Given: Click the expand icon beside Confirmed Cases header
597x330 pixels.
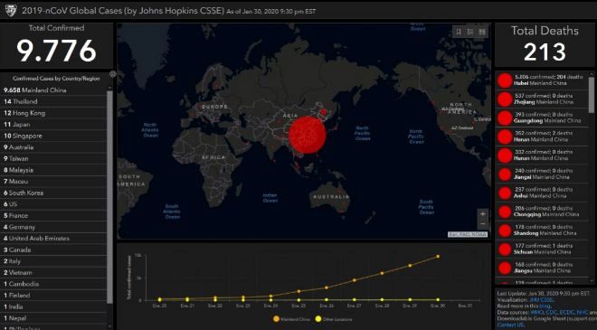Looking at the screenshot, I should tap(113, 74).
